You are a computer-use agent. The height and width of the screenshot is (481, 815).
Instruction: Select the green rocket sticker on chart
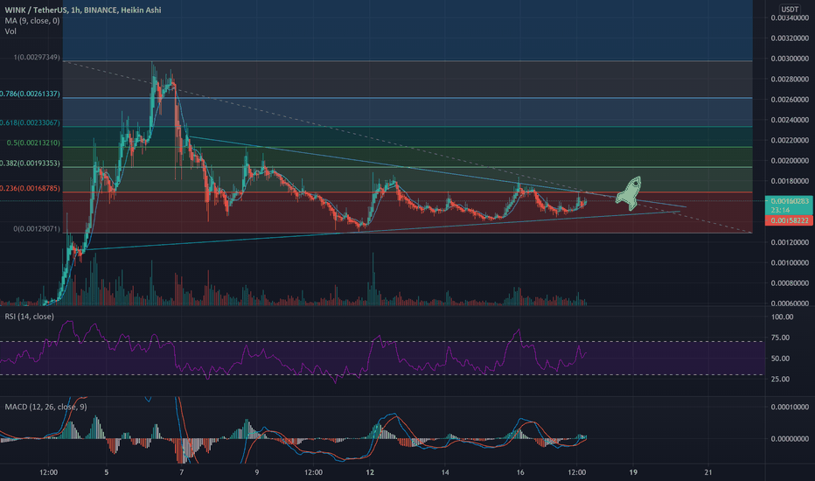630,193
